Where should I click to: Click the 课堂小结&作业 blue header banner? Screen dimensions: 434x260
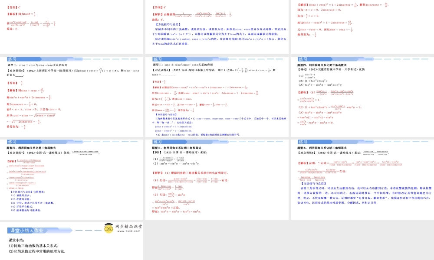pyautogui.click(x=26, y=231)
